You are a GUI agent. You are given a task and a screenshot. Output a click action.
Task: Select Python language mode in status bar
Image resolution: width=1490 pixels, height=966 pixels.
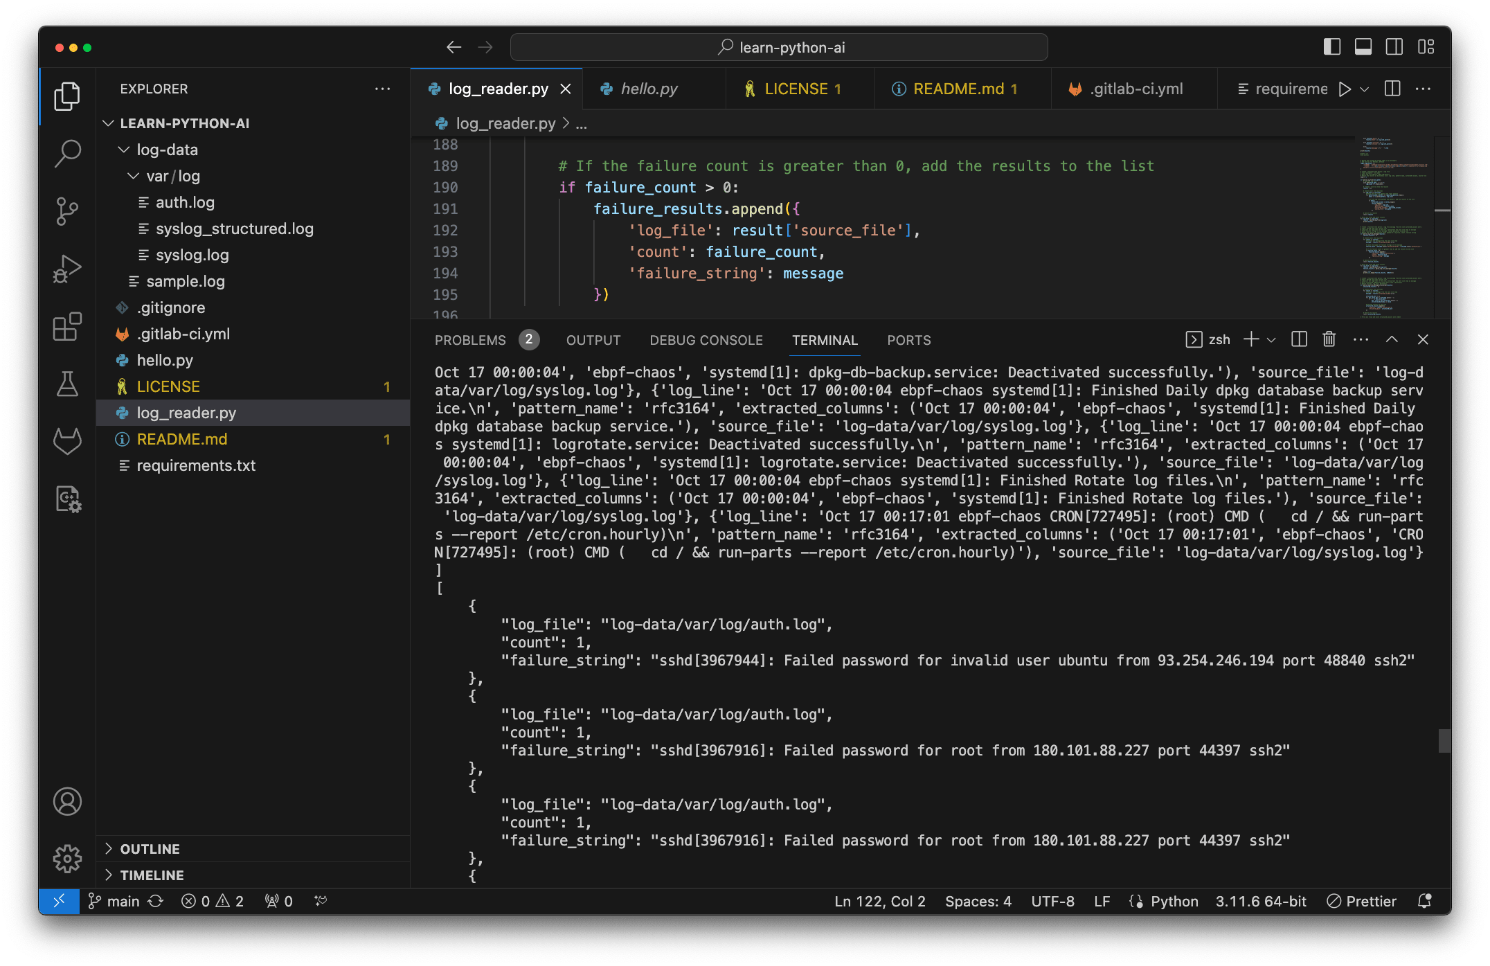point(1174,901)
